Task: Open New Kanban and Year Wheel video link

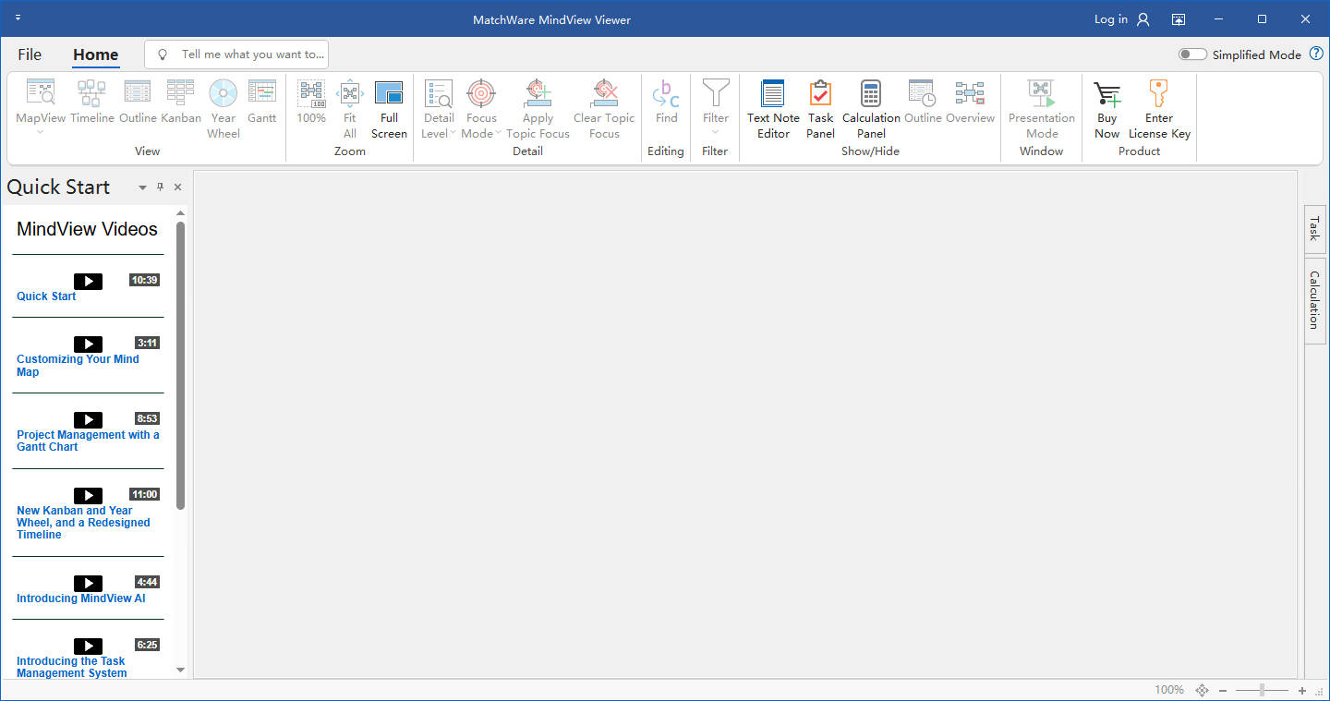Action: (83, 523)
